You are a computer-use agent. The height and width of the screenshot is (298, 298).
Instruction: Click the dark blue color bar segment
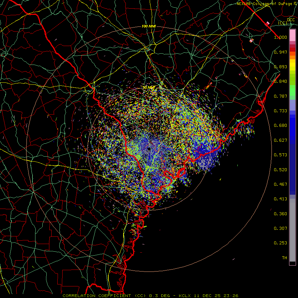coord(292,169)
